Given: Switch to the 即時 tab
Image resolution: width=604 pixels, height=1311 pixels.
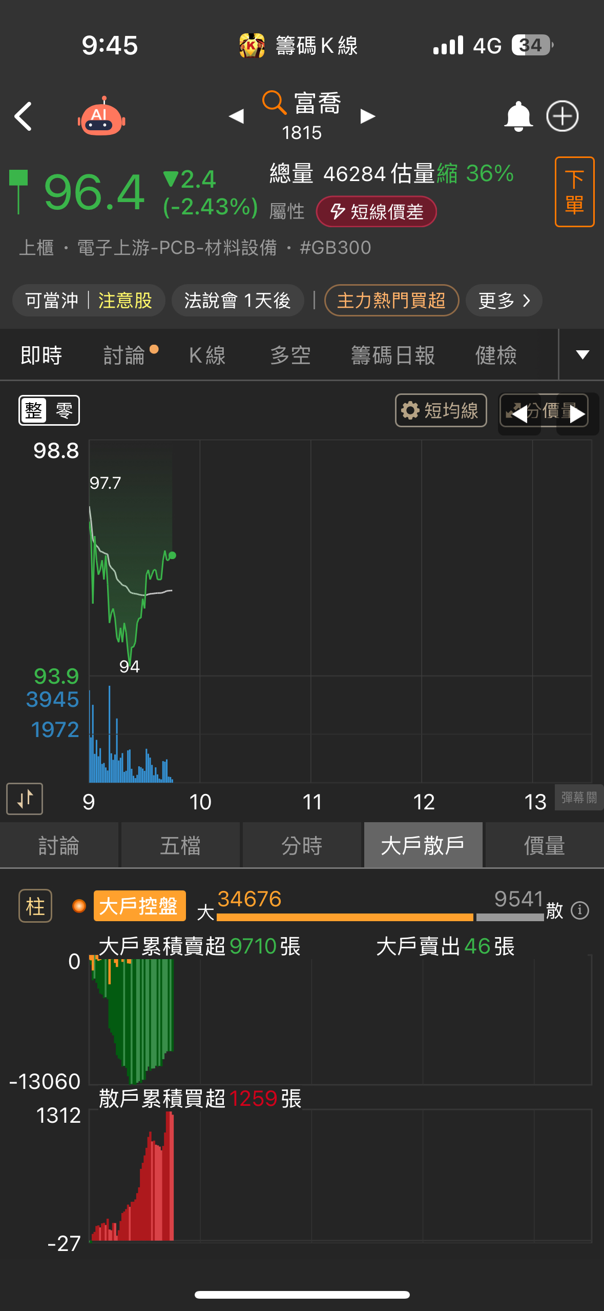Looking at the screenshot, I should coord(41,355).
